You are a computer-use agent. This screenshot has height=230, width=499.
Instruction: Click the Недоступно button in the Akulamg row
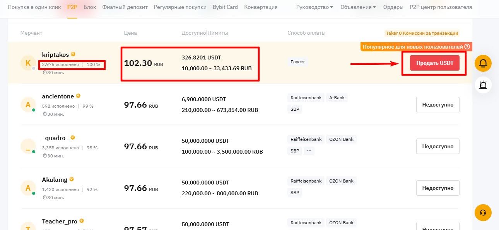(437, 188)
